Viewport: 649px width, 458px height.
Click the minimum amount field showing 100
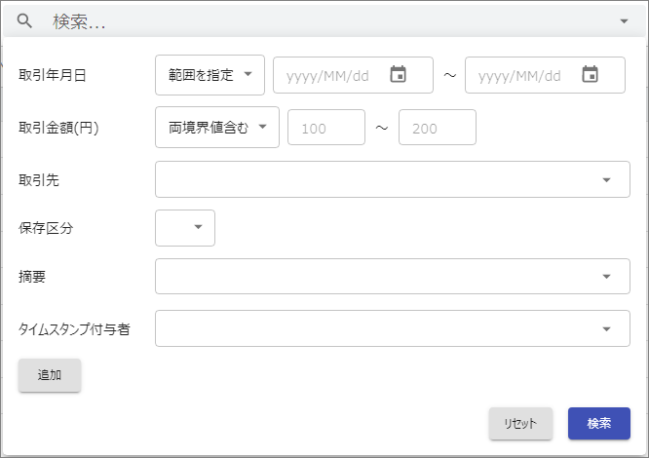[x=326, y=128]
